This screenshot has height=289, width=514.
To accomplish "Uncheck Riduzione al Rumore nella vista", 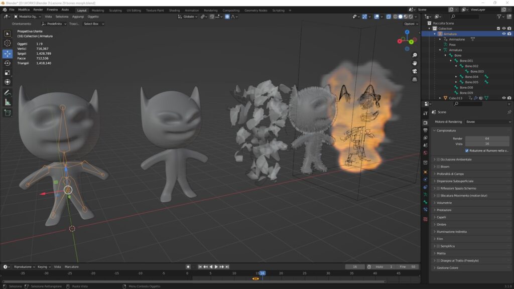I will click(x=467, y=151).
